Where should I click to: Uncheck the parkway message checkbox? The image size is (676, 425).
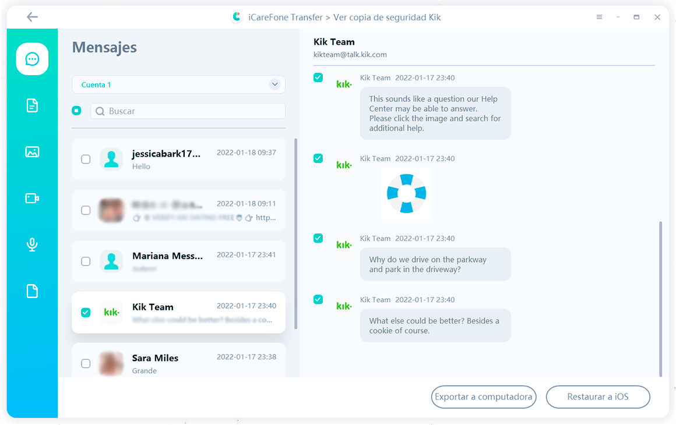coord(318,238)
